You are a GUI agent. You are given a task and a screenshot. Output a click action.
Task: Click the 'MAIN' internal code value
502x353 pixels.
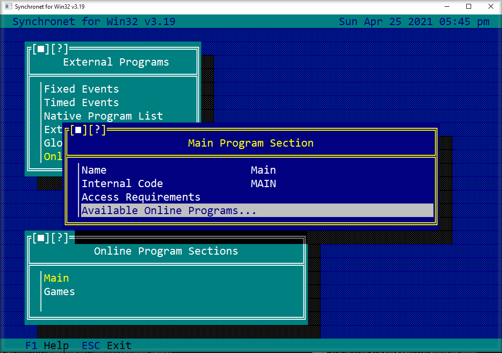point(263,184)
